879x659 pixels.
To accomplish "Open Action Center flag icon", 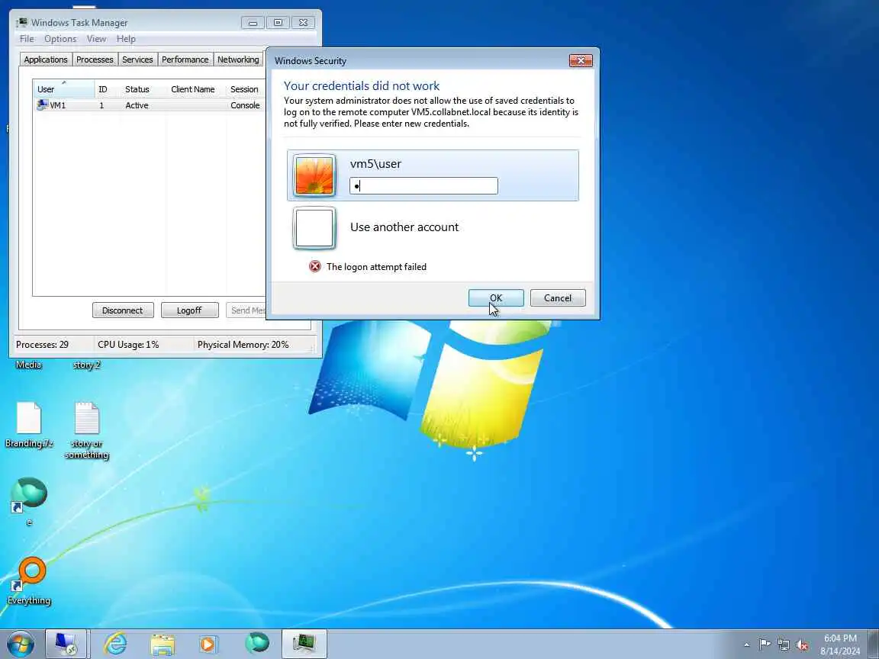I will pos(764,645).
